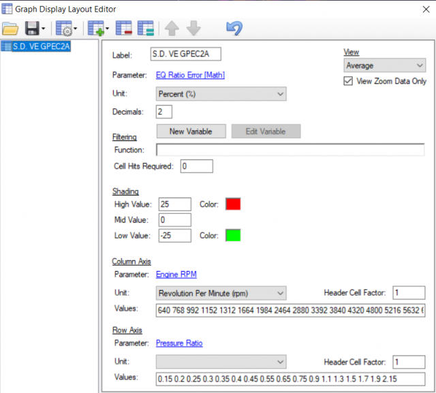Open layout file with folder icon
436x393 pixels.
click(10, 29)
